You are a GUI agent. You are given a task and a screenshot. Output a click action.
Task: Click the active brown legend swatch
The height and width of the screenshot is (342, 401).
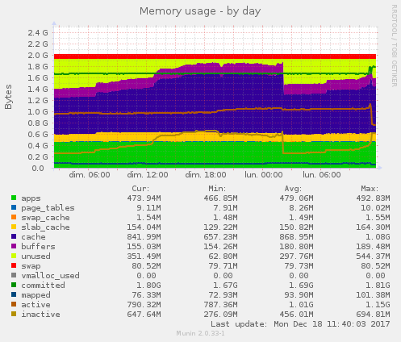pos(14,304)
